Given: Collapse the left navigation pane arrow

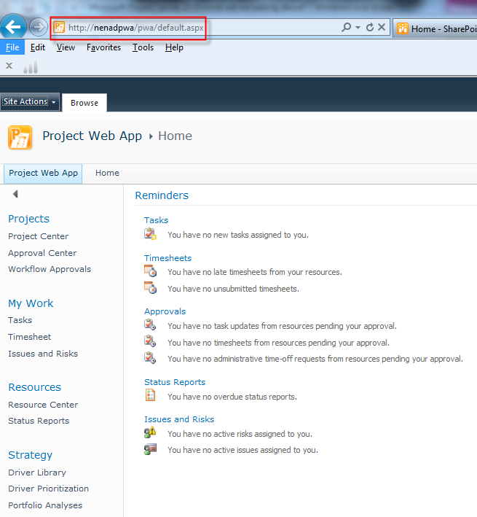Looking at the screenshot, I should [x=15, y=194].
